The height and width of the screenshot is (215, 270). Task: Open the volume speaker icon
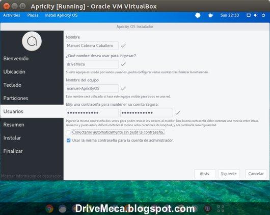tap(256, 15)
